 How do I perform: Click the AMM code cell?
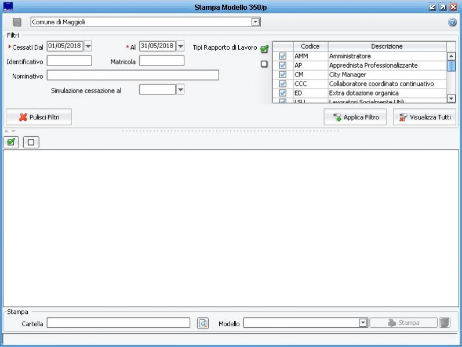pos(311,56)
